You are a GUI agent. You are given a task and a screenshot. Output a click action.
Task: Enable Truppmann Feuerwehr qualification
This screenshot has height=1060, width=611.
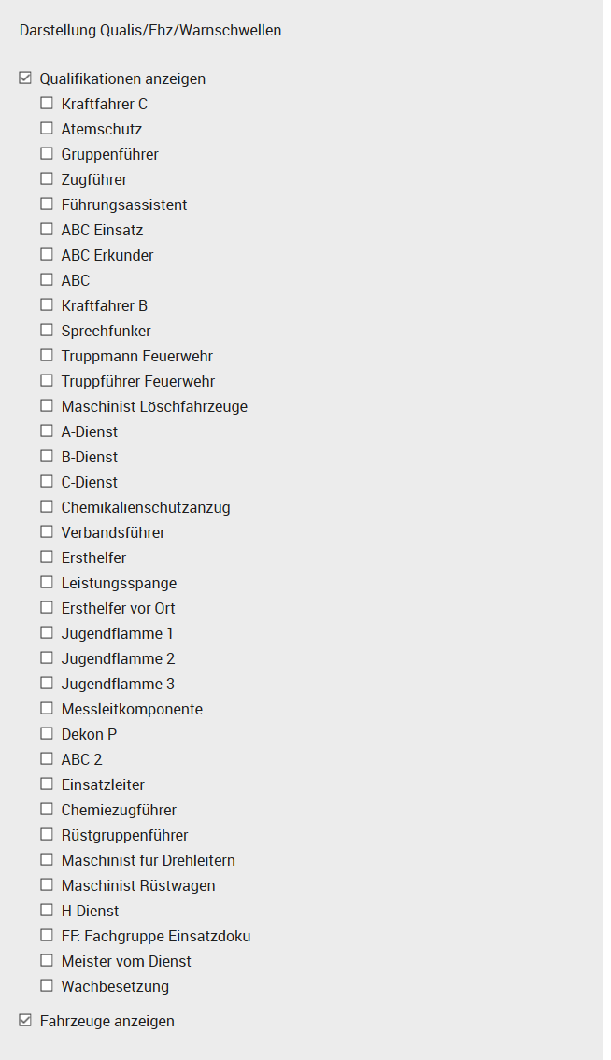click(x=47, y=356)
